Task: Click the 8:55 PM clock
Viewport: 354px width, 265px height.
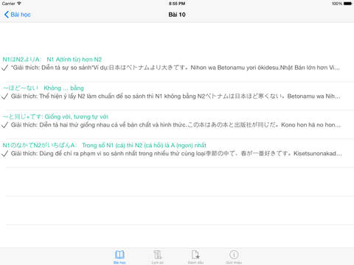Action: point(177,4)
